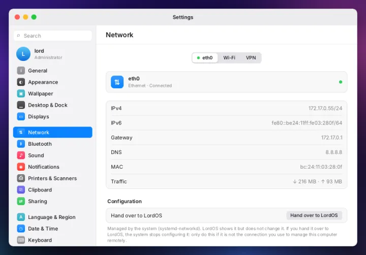Maximize the Settings window with green button
Image resolution: width=366 pixels, height=255 pixels.
coord(34,17)
